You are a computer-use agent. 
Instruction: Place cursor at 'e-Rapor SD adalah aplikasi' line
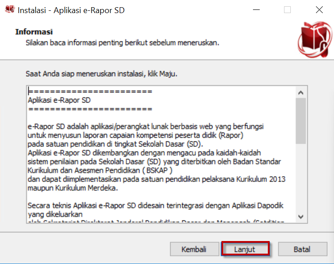tap(145, 126)
